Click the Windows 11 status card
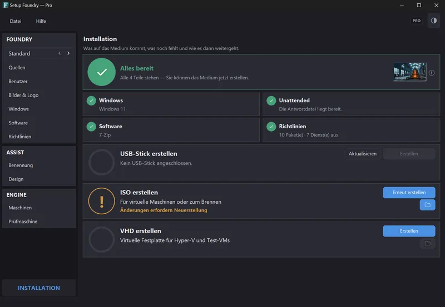Viewport: 445px width, 307px height. (x=171, y=104)
